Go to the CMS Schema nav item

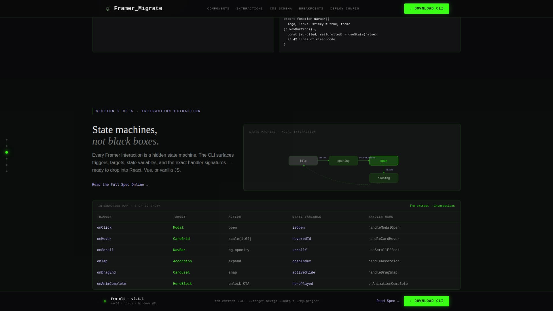coord(281,9)
